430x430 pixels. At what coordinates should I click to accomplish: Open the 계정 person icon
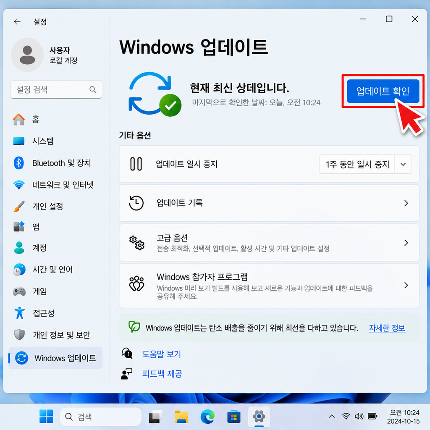click(x=19, y=248)
